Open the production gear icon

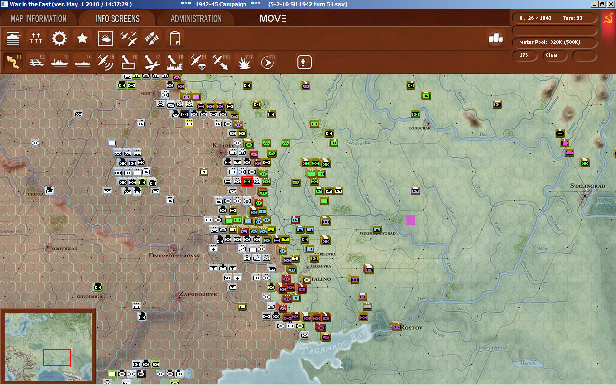pos(59,38)
